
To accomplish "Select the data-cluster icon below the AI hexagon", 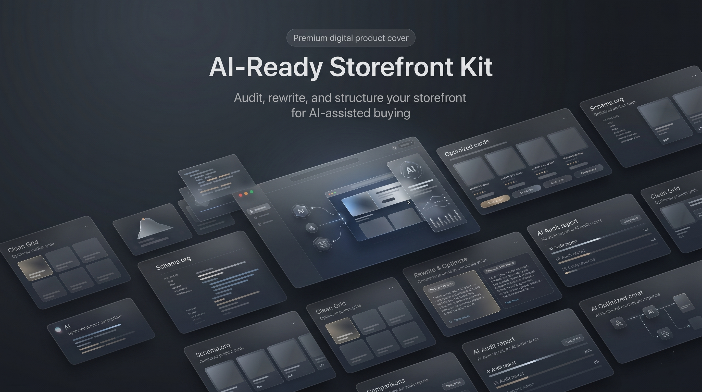I will point(312,228).
